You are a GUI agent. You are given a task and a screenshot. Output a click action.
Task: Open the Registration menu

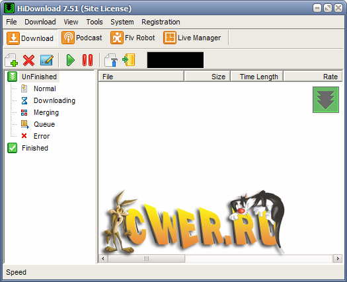pos(161,22)
